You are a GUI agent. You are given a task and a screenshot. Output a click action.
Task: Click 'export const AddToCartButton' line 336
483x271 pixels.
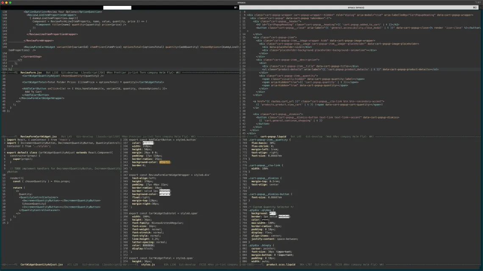(163, 140)
